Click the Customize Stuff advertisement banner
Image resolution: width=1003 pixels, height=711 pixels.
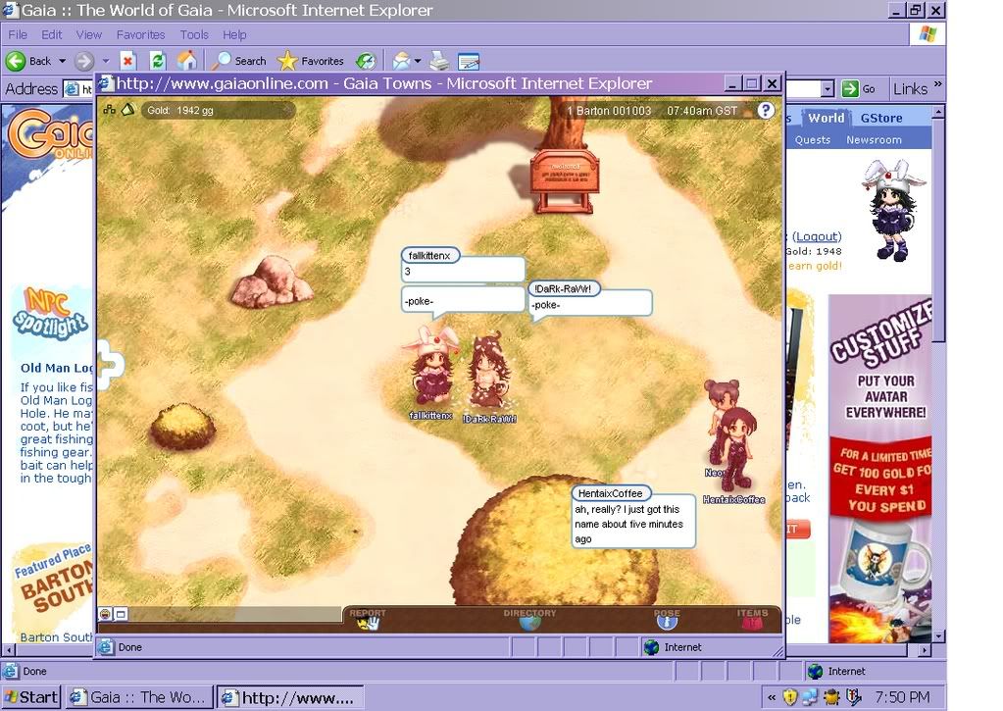880,469
